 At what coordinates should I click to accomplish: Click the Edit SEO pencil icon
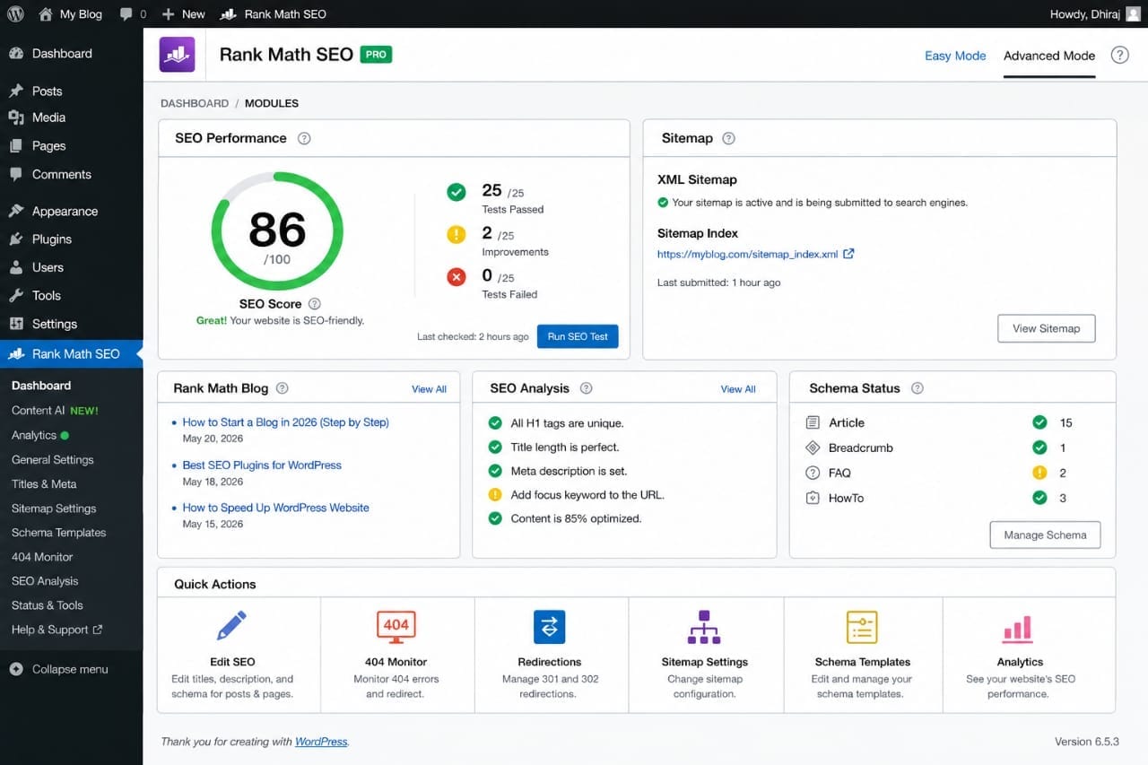pyautogui.click(x=231, y=626)
